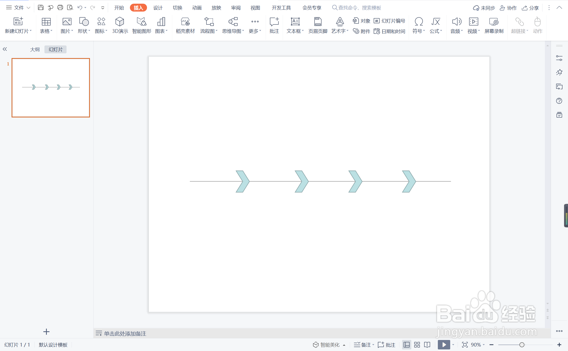Image resolution: width=568 pixels, height=351 pixels.
Task: Toggle normal view button in status bar
Action: (407, 345)
